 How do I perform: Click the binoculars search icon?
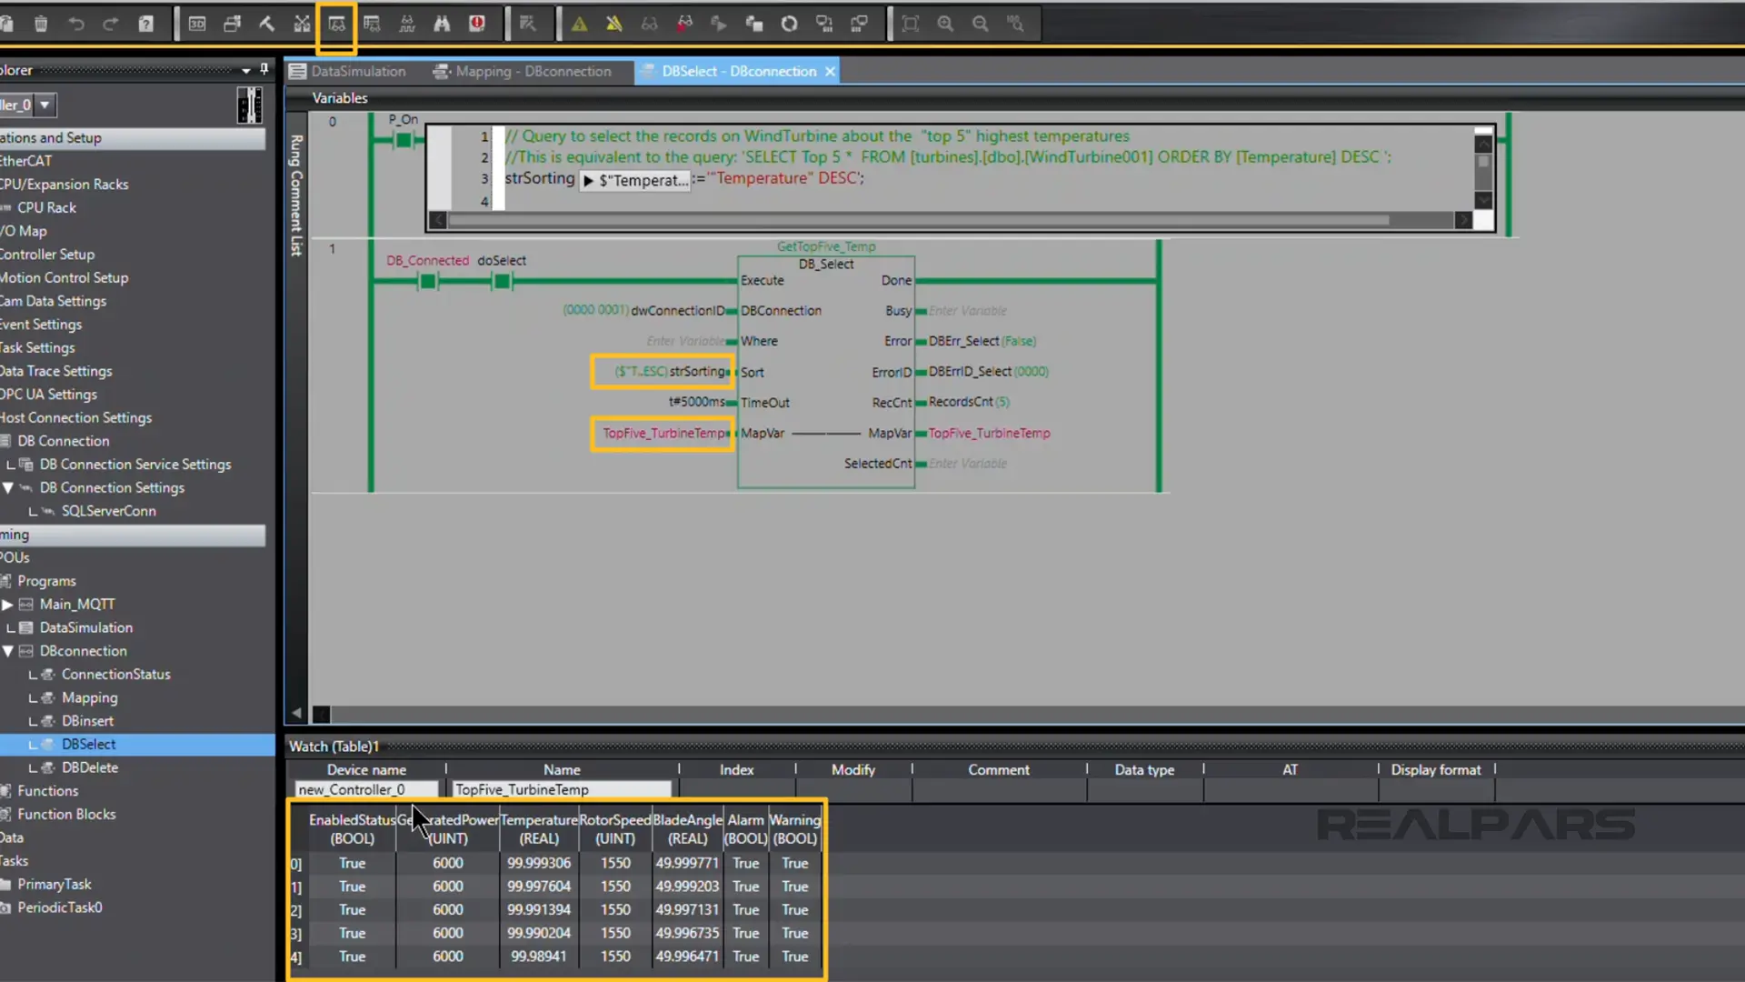442,25
